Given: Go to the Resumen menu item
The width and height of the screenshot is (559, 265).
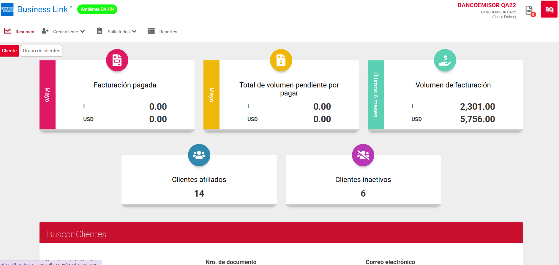Looking at the screenshot, I should (25, 32).
